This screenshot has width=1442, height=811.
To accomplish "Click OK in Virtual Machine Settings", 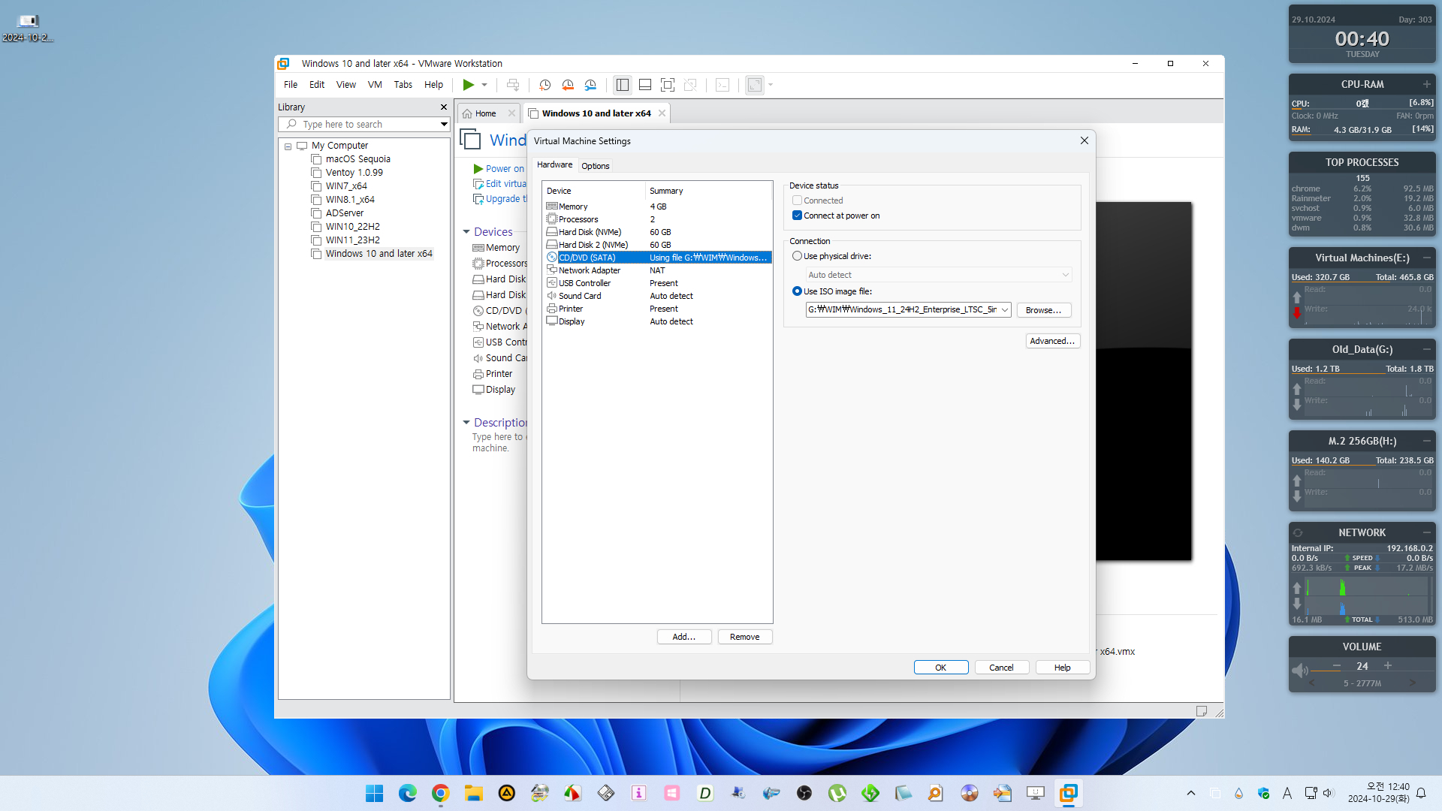I will (x=941, y=668).
